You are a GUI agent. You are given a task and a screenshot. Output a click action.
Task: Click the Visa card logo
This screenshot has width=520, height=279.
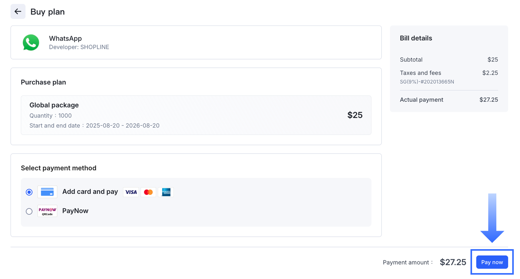click(131, 192)
